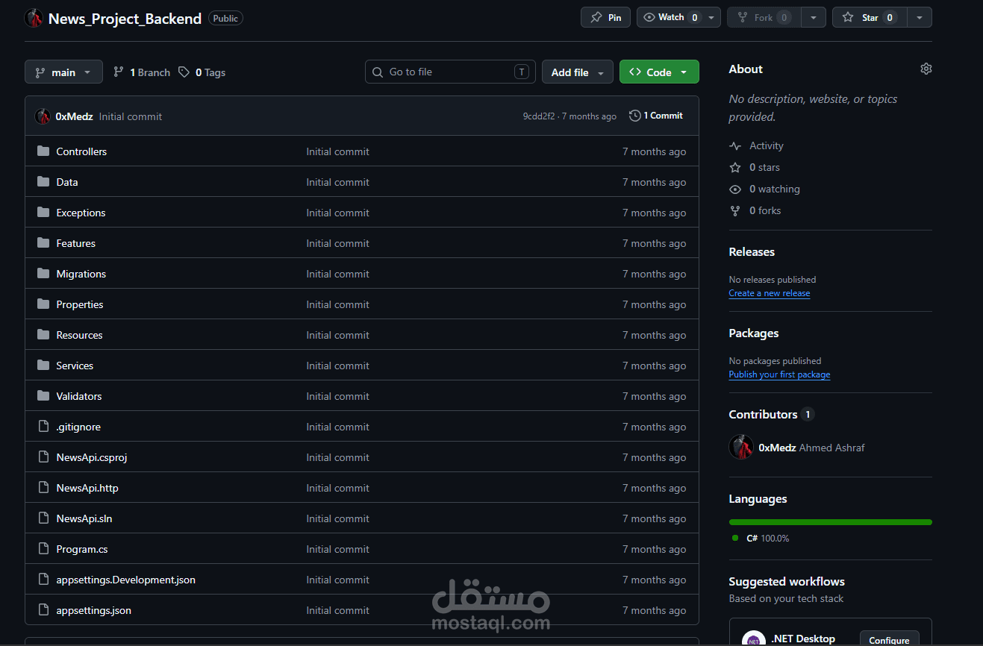Screen dimensions: 983x646
Task: Configure the .NET Desktop workflow
Action: [889, 639]
